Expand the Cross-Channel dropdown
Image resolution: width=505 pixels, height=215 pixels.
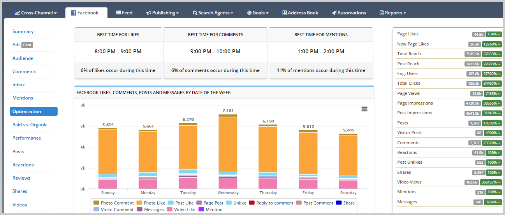[36, 13]
